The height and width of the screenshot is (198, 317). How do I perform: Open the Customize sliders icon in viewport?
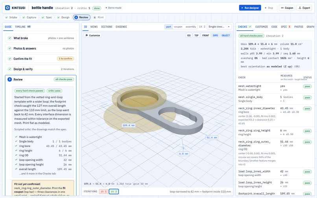(87, 35)
